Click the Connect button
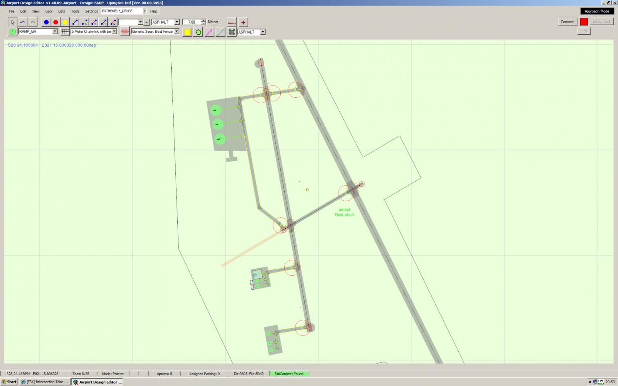 [567, 22]
